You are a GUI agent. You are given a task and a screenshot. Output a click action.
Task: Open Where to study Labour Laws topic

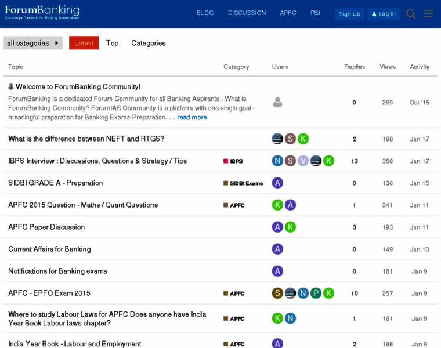pos(107,318)
